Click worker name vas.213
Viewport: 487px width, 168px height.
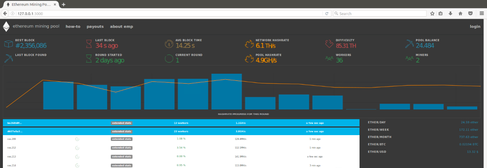[x=12, y=157]
